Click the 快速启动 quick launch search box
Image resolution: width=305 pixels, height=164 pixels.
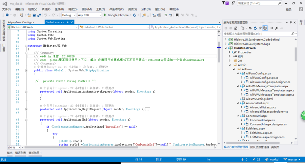(x=259, y=3)
